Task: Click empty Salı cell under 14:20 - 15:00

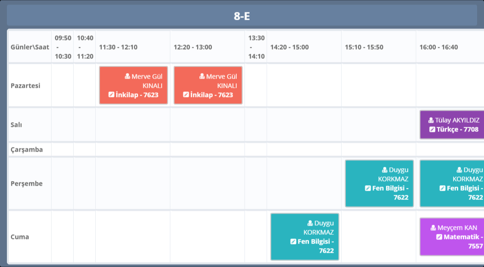Action: (304, 125)
